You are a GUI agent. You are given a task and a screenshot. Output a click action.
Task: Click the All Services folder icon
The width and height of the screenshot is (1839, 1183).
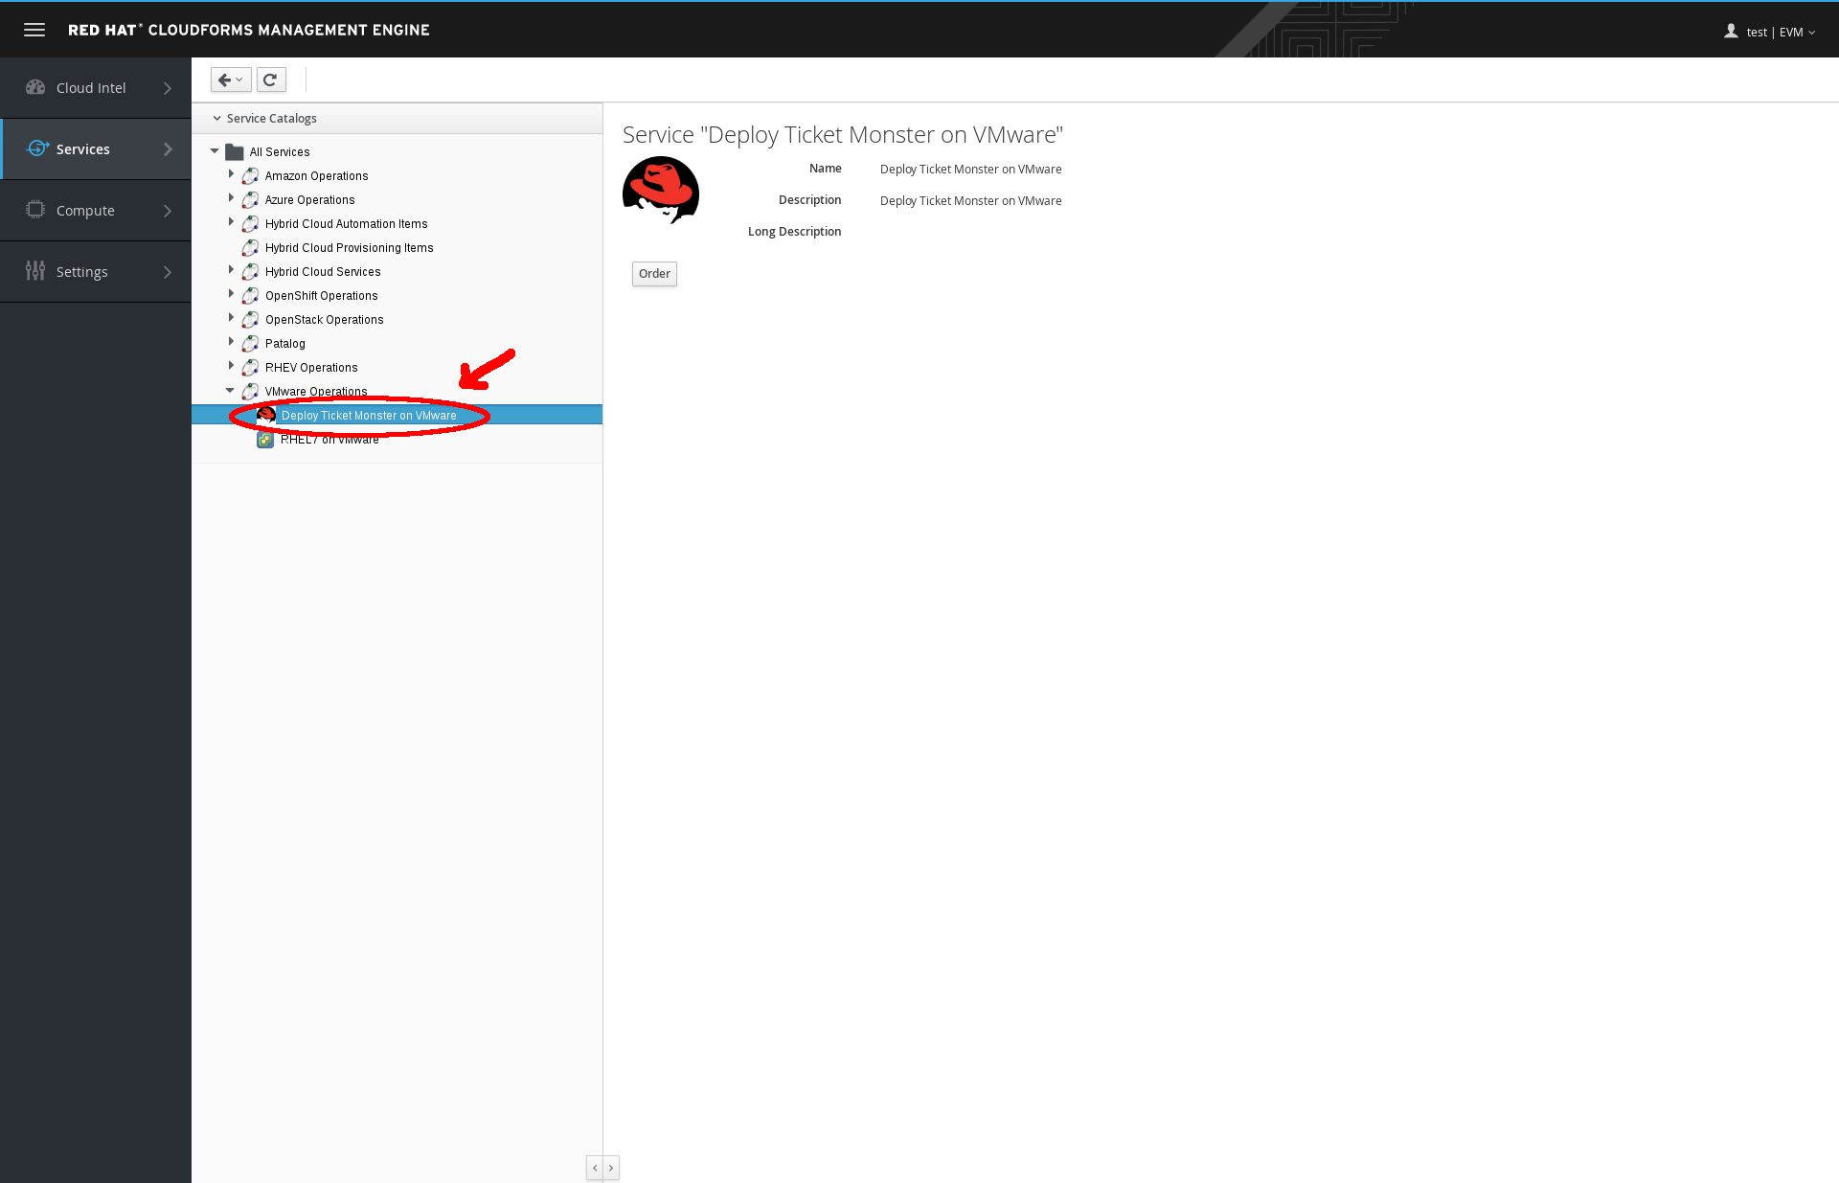click(235, 151)
